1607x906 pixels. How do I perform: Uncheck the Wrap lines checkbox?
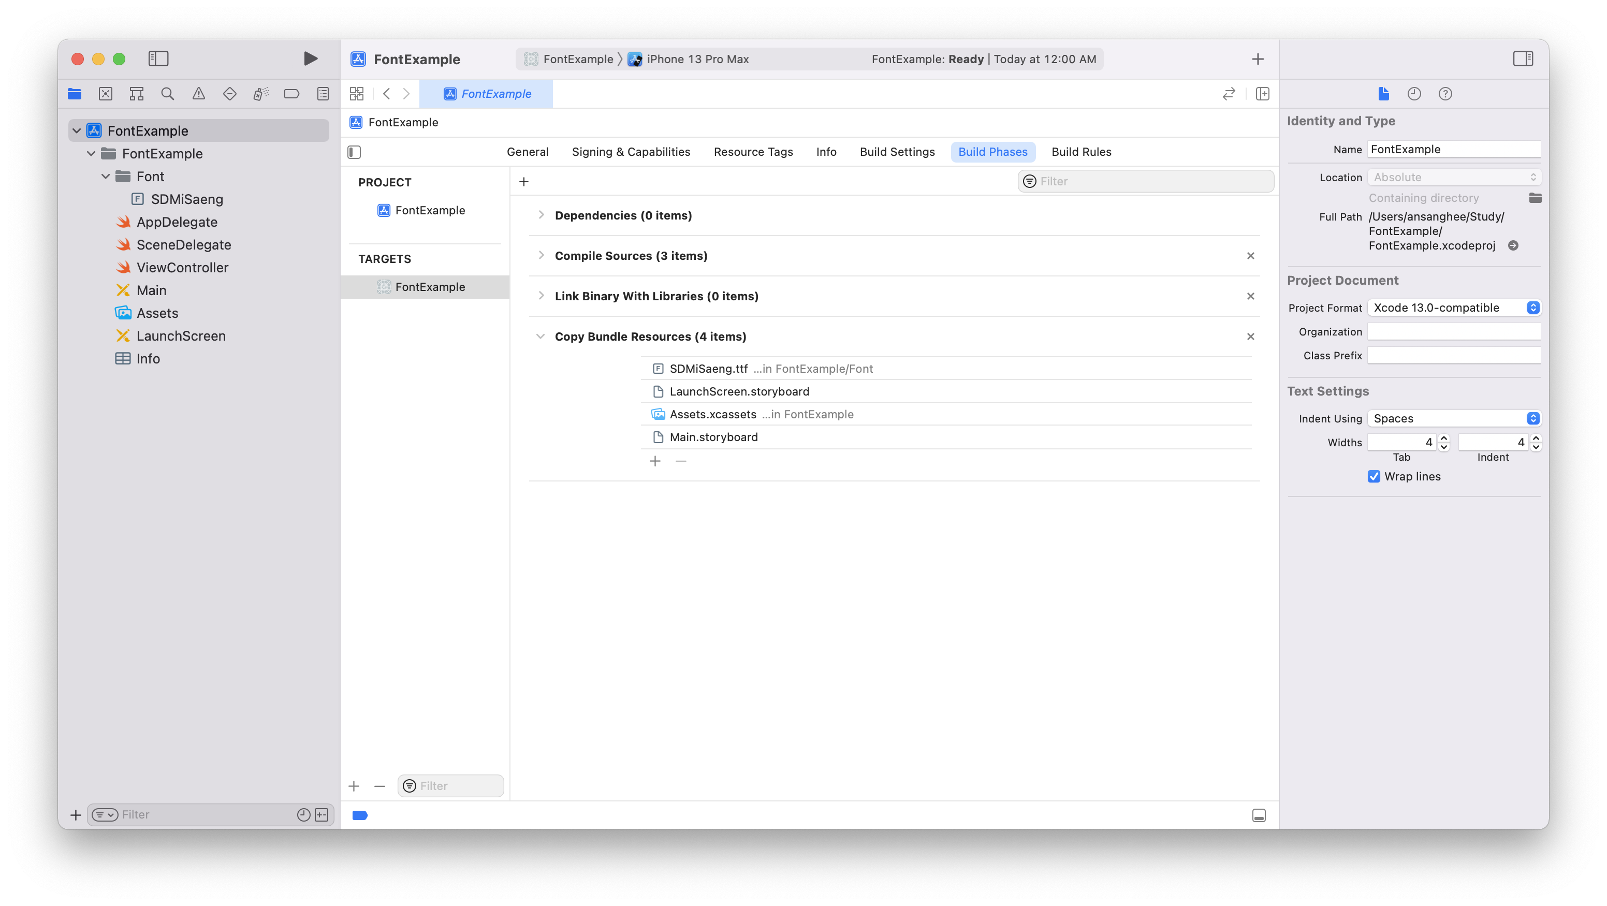coord(1374,476)
